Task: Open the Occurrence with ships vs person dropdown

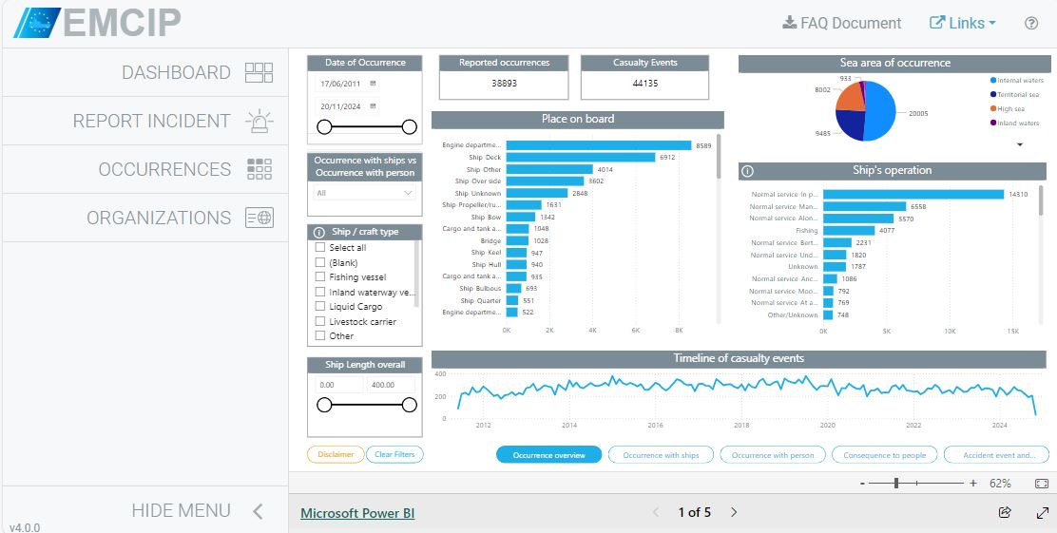Action: (365, 193)
